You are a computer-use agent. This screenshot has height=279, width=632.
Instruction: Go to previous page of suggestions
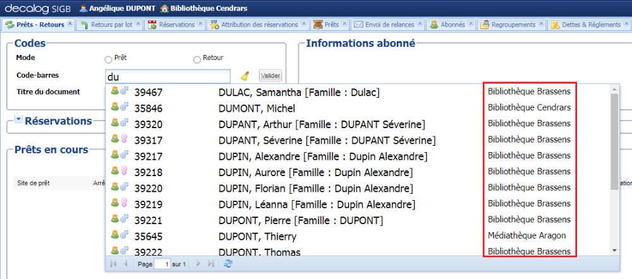(x=125, y=264)
